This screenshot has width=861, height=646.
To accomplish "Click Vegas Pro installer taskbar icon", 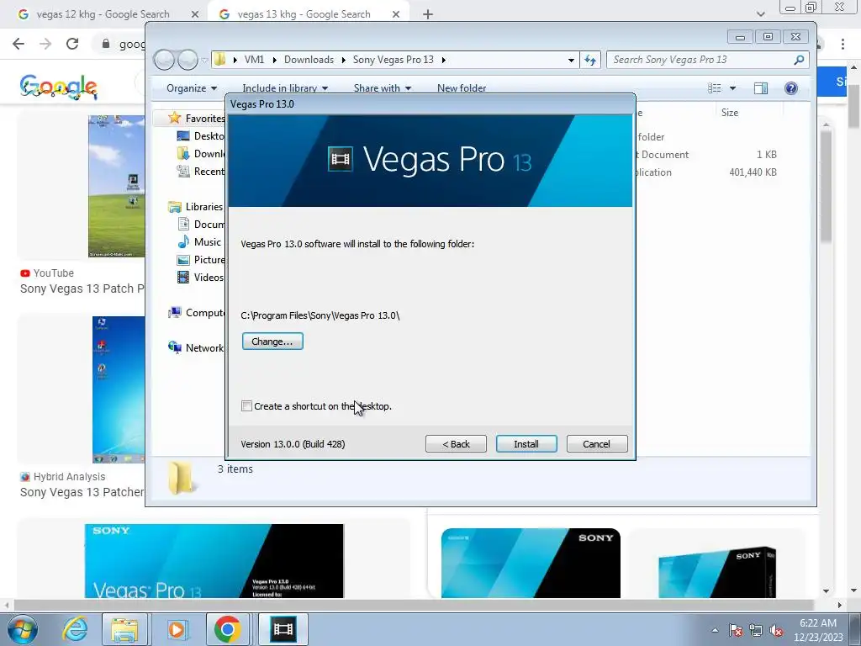I will [283, 629].
